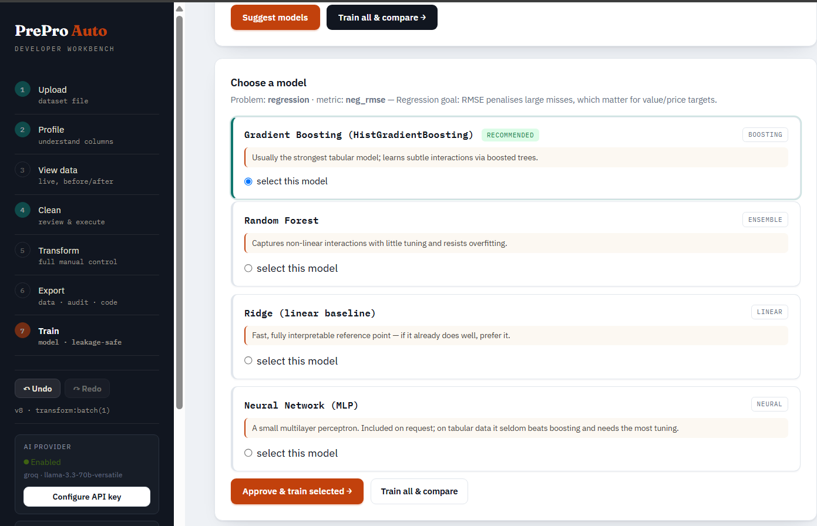Click the BOOSTING tag
817x526 pixels.
(x=765, y=135)
